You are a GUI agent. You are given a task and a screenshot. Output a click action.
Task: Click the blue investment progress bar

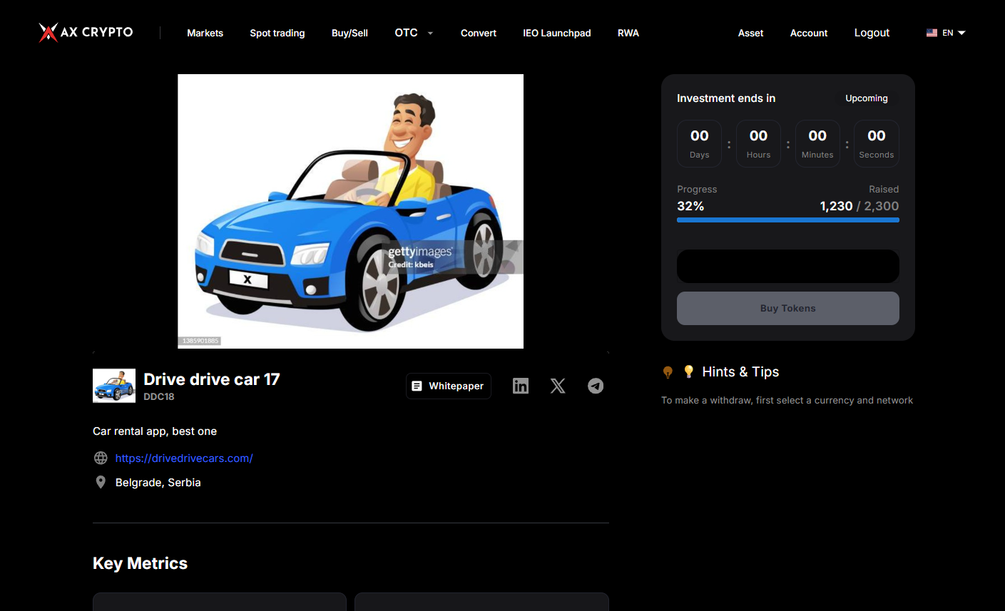(x=788, y=220)
